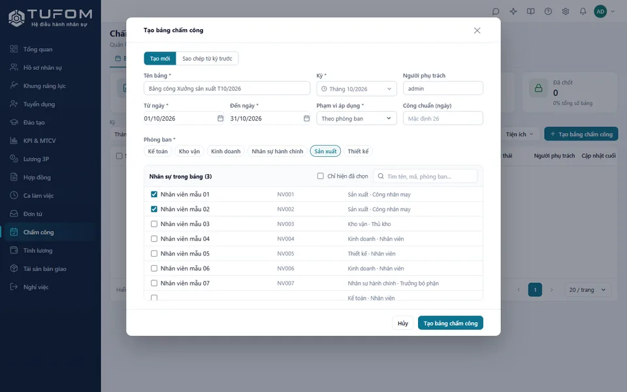This screenshot has width=627, height=392.
Task: Expand the Kỳ Tháng 10/2026 dropdown
Action: pos(357,89)
